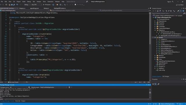The width and height of the screenshot is (186, 105).
Task: Click the Solution Explorer search magnifier icon
Action: coord(184,13)
